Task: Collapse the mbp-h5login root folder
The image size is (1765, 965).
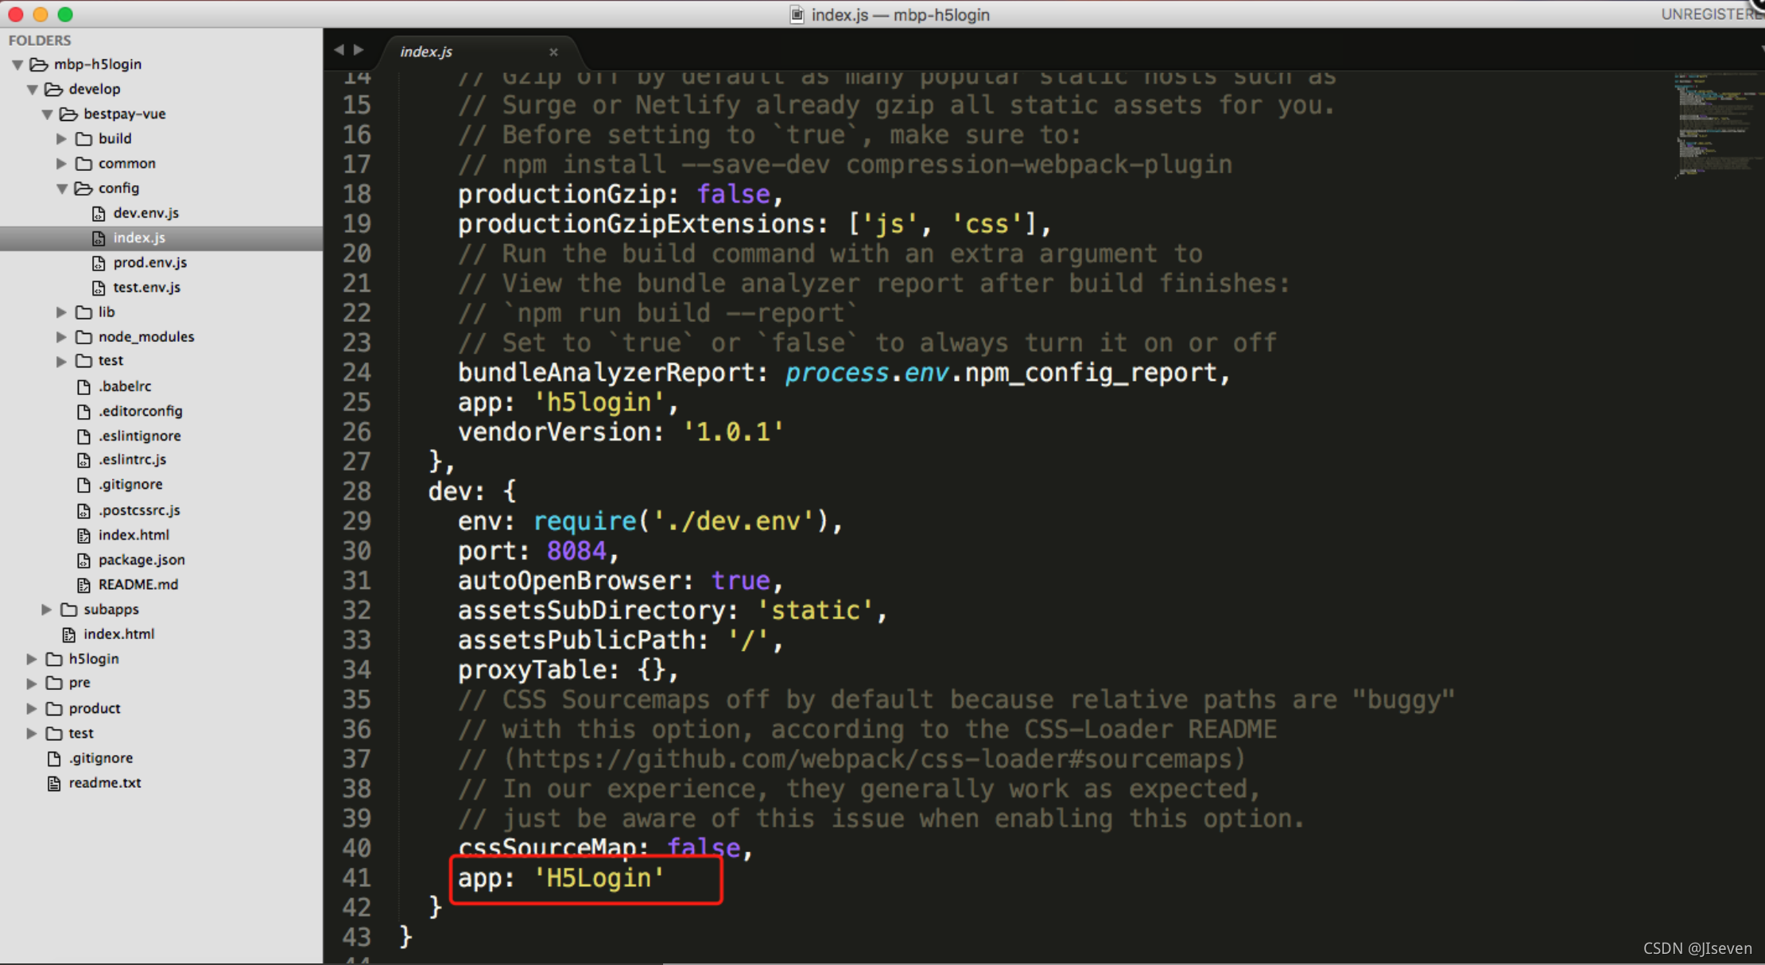Action: (17, 64)
